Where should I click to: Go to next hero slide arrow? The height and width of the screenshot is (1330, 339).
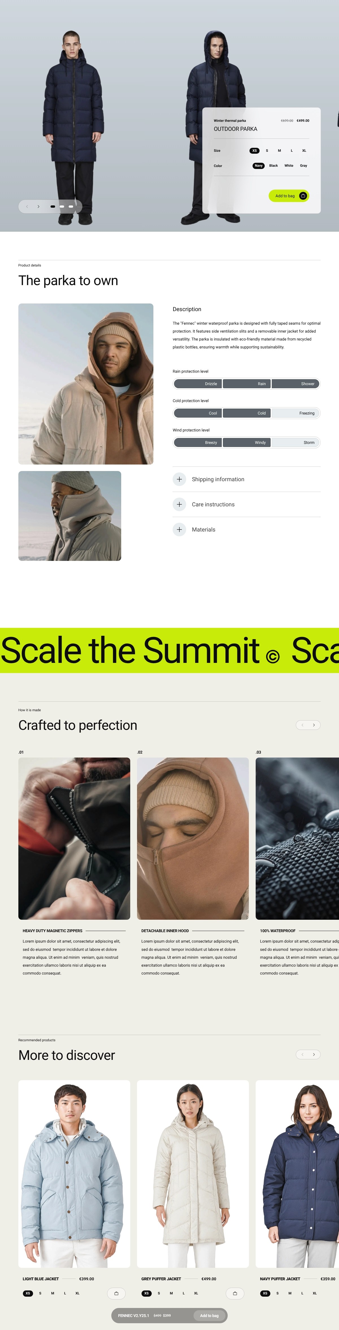pos(39,207)
